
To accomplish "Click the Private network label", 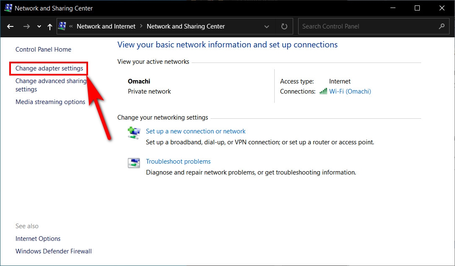I will [x=149, y=91].
